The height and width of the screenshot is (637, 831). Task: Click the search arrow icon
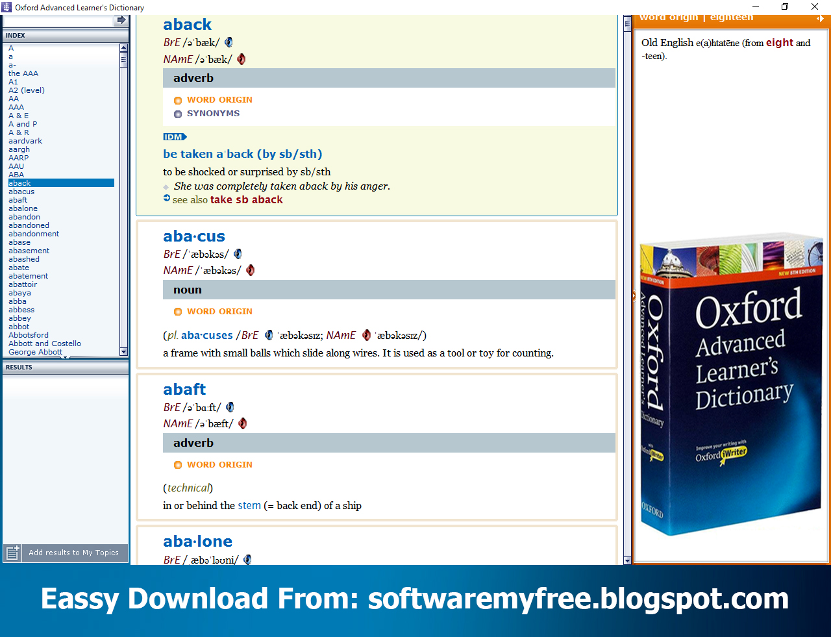[121, 20]
